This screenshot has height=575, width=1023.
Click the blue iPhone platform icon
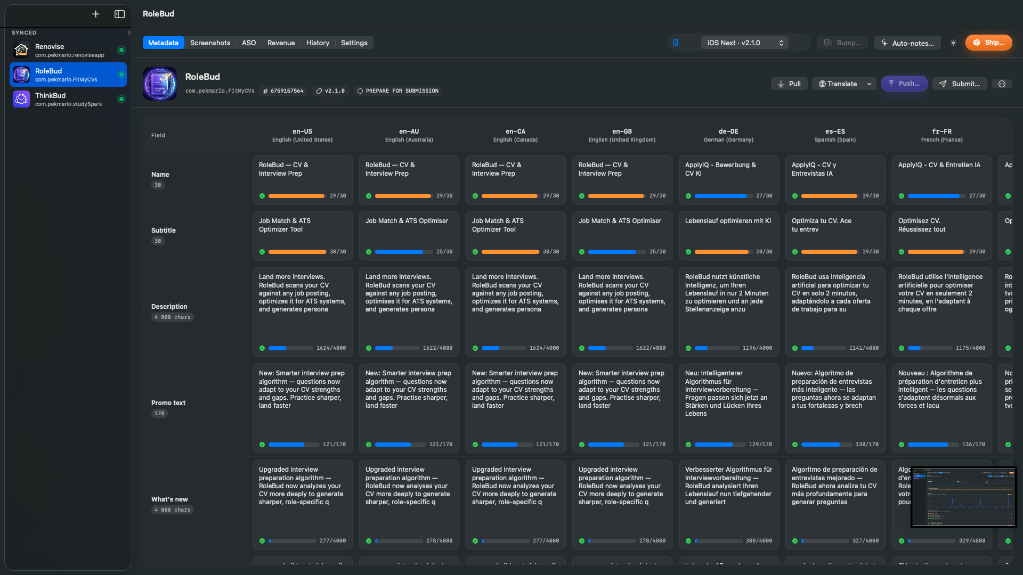pyautogui.click(x=676, y=43)
